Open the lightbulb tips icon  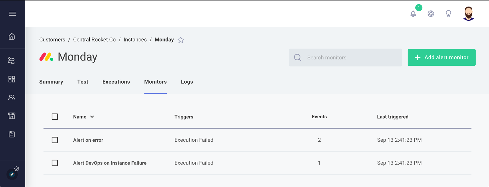point(449,14)
